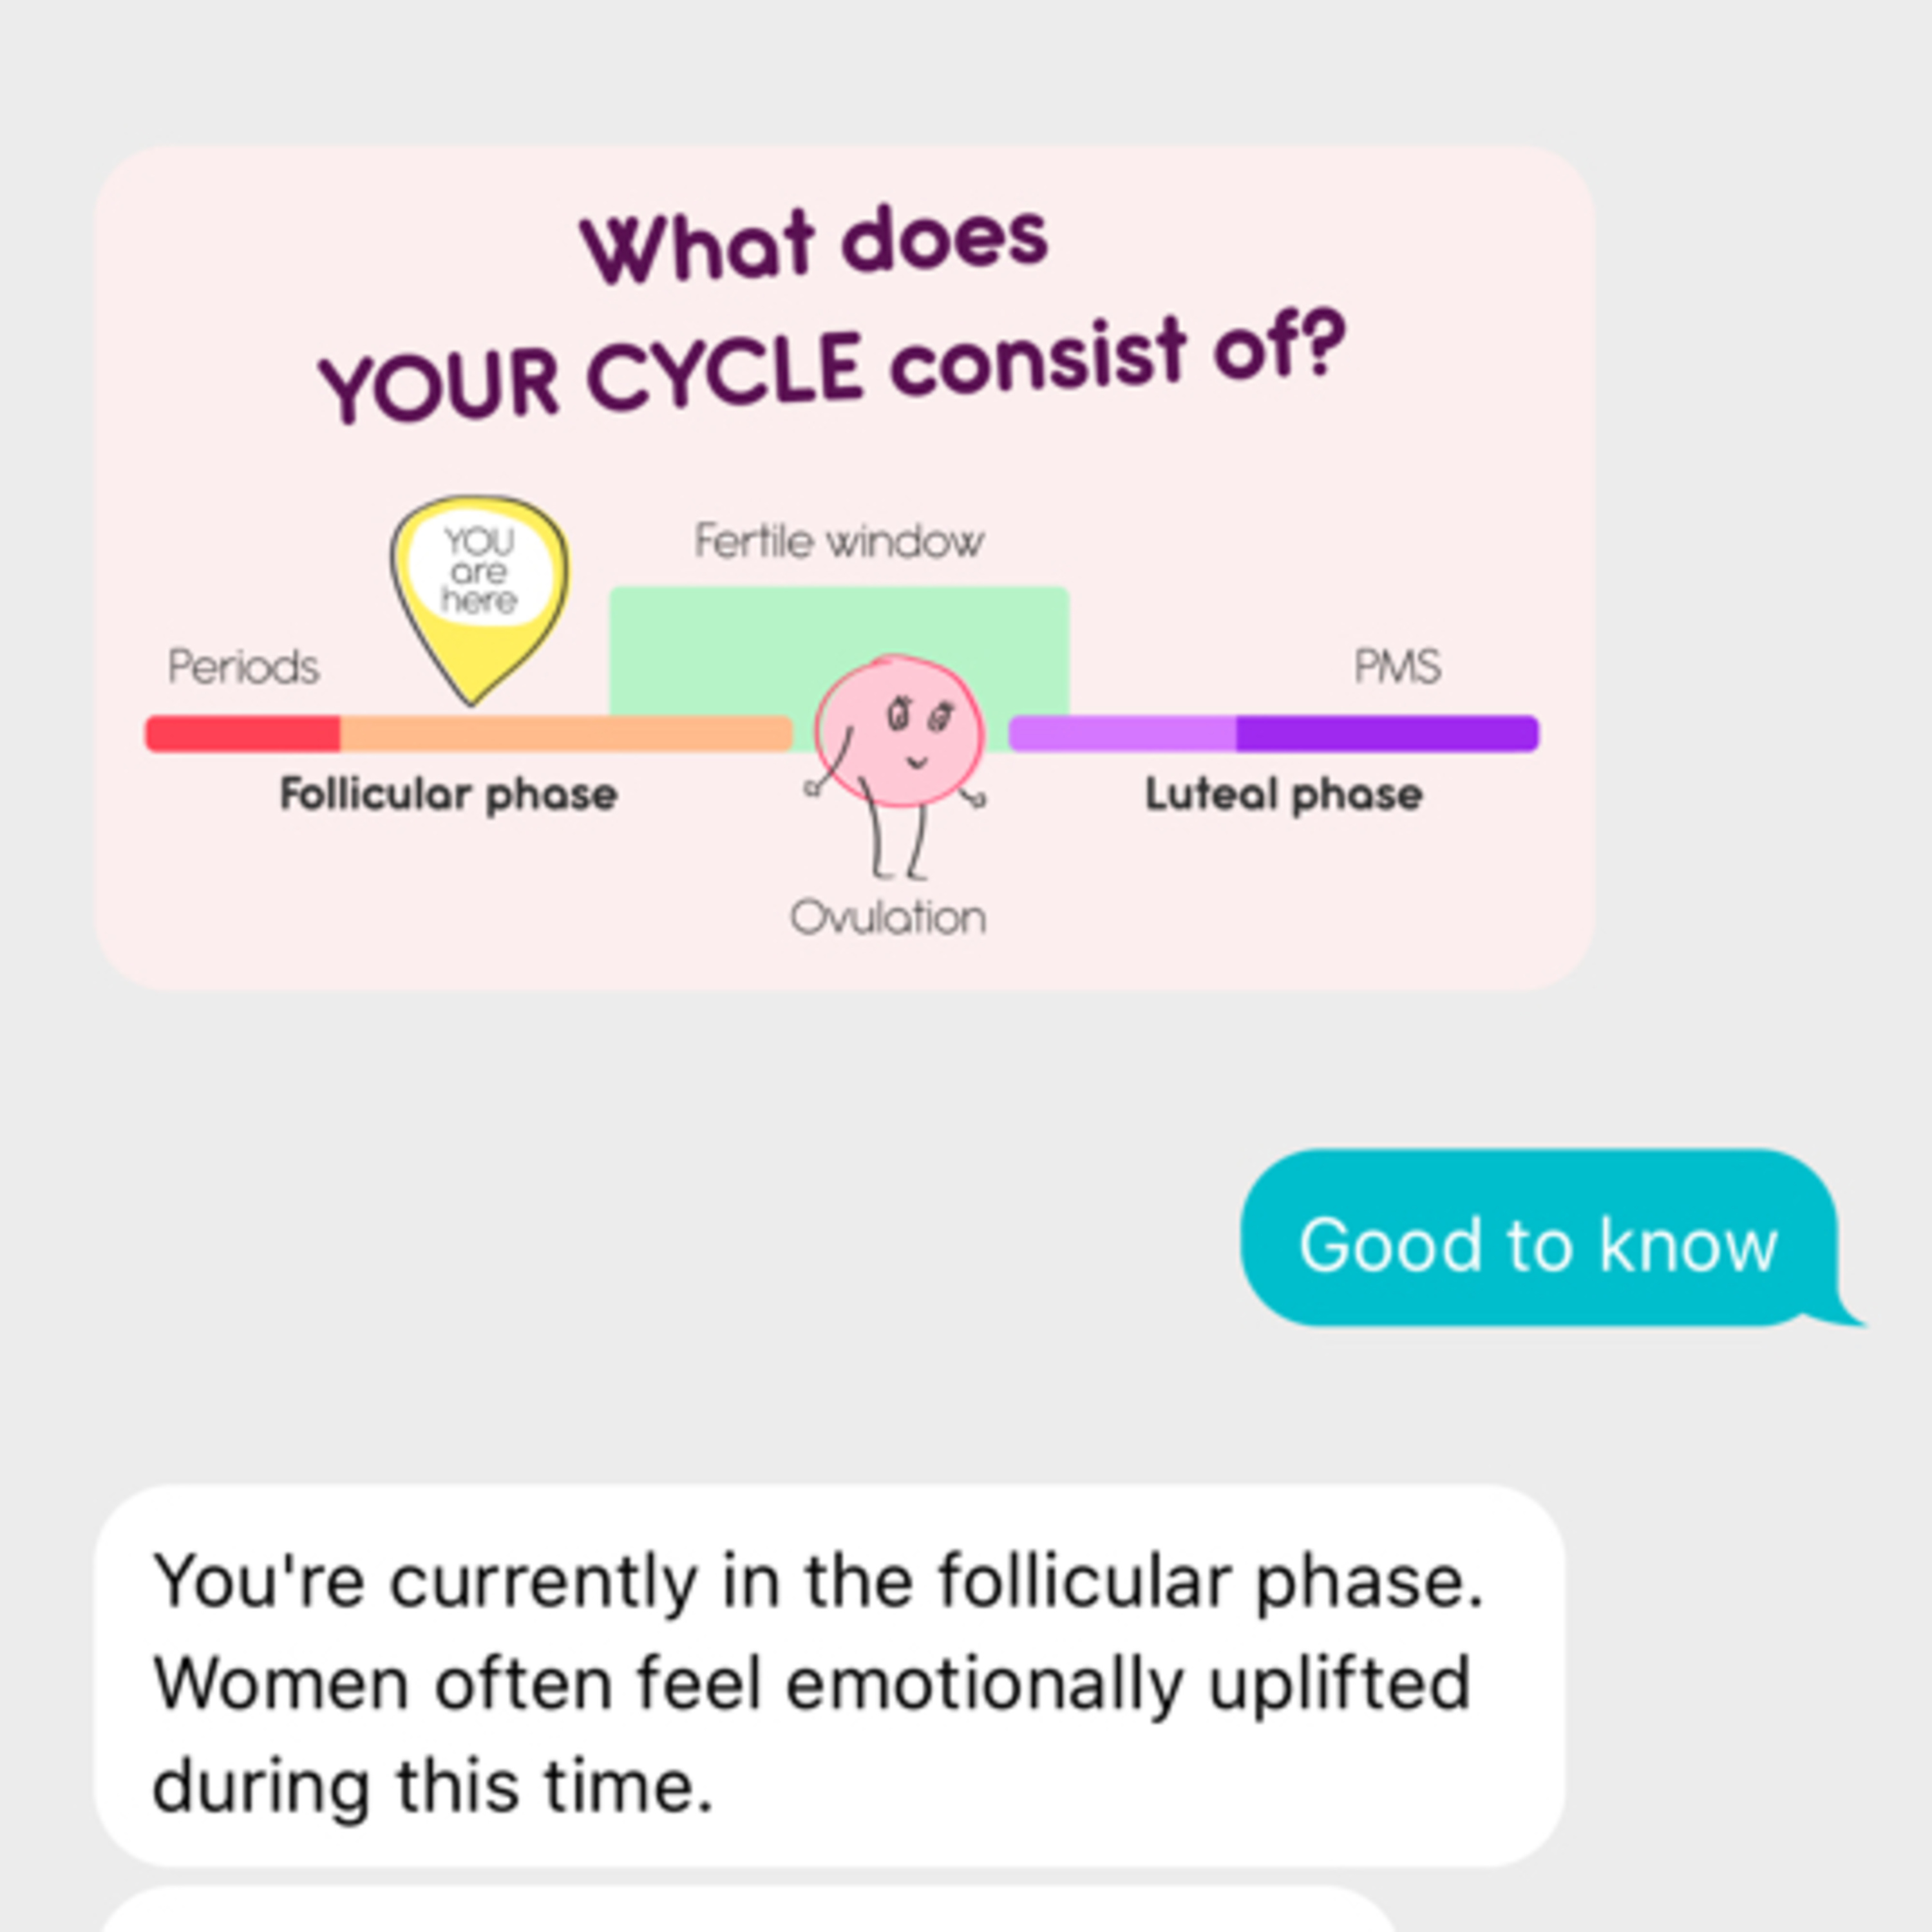Tap the 'Follicular phase' label
This screenshot has width=1932, height=1932.
point(448,795)
